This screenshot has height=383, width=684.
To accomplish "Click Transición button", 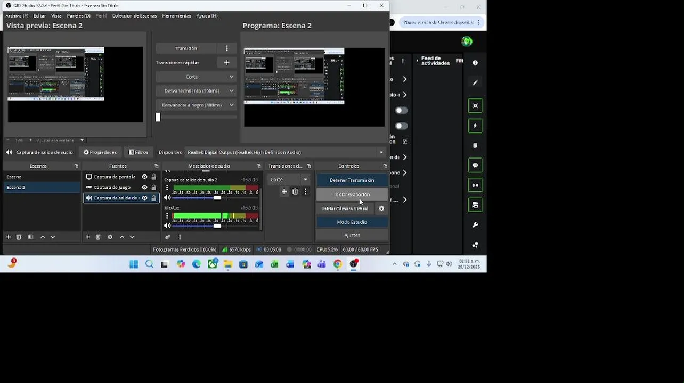I will [x=186, y=48].
